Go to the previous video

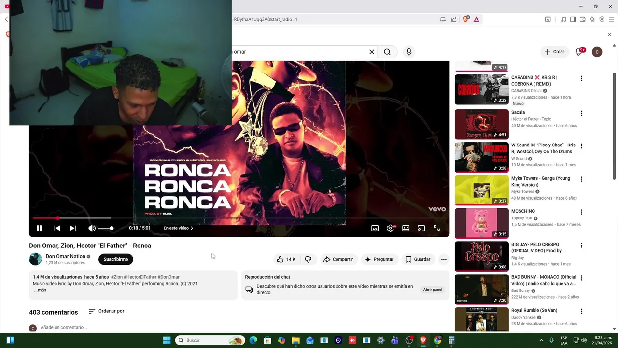coord(57,228)
